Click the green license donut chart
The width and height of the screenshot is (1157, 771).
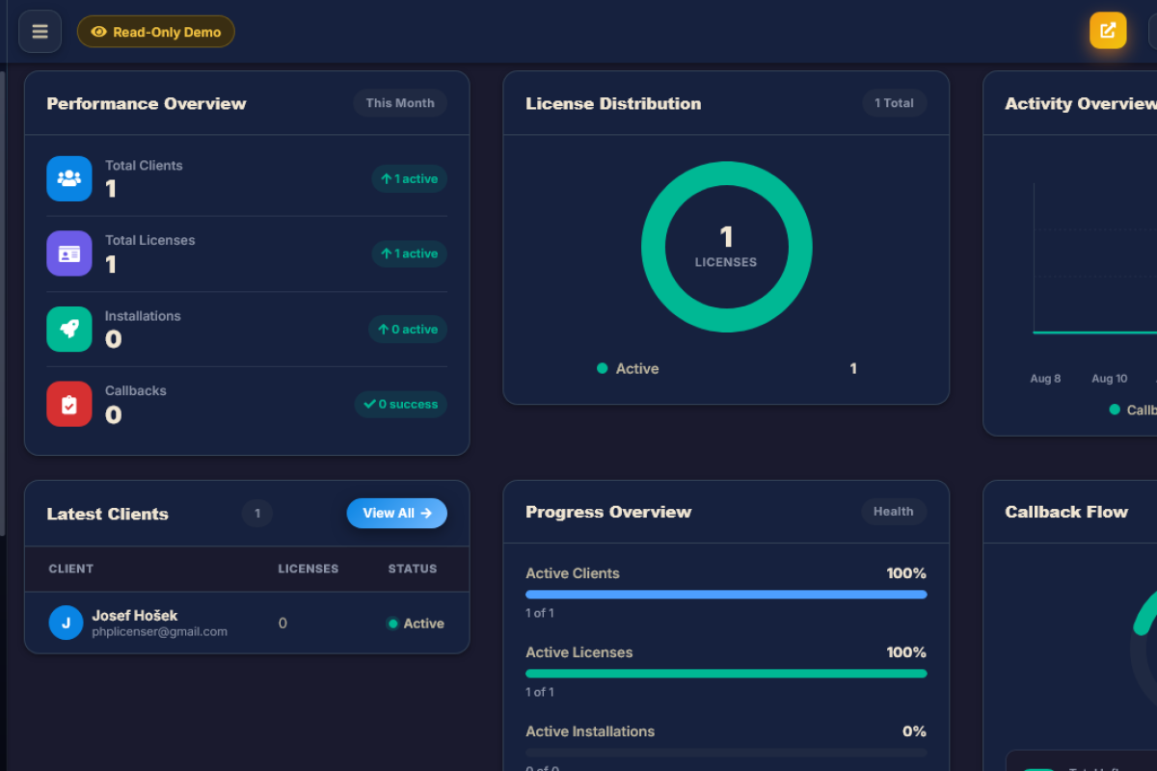(727, 247)
